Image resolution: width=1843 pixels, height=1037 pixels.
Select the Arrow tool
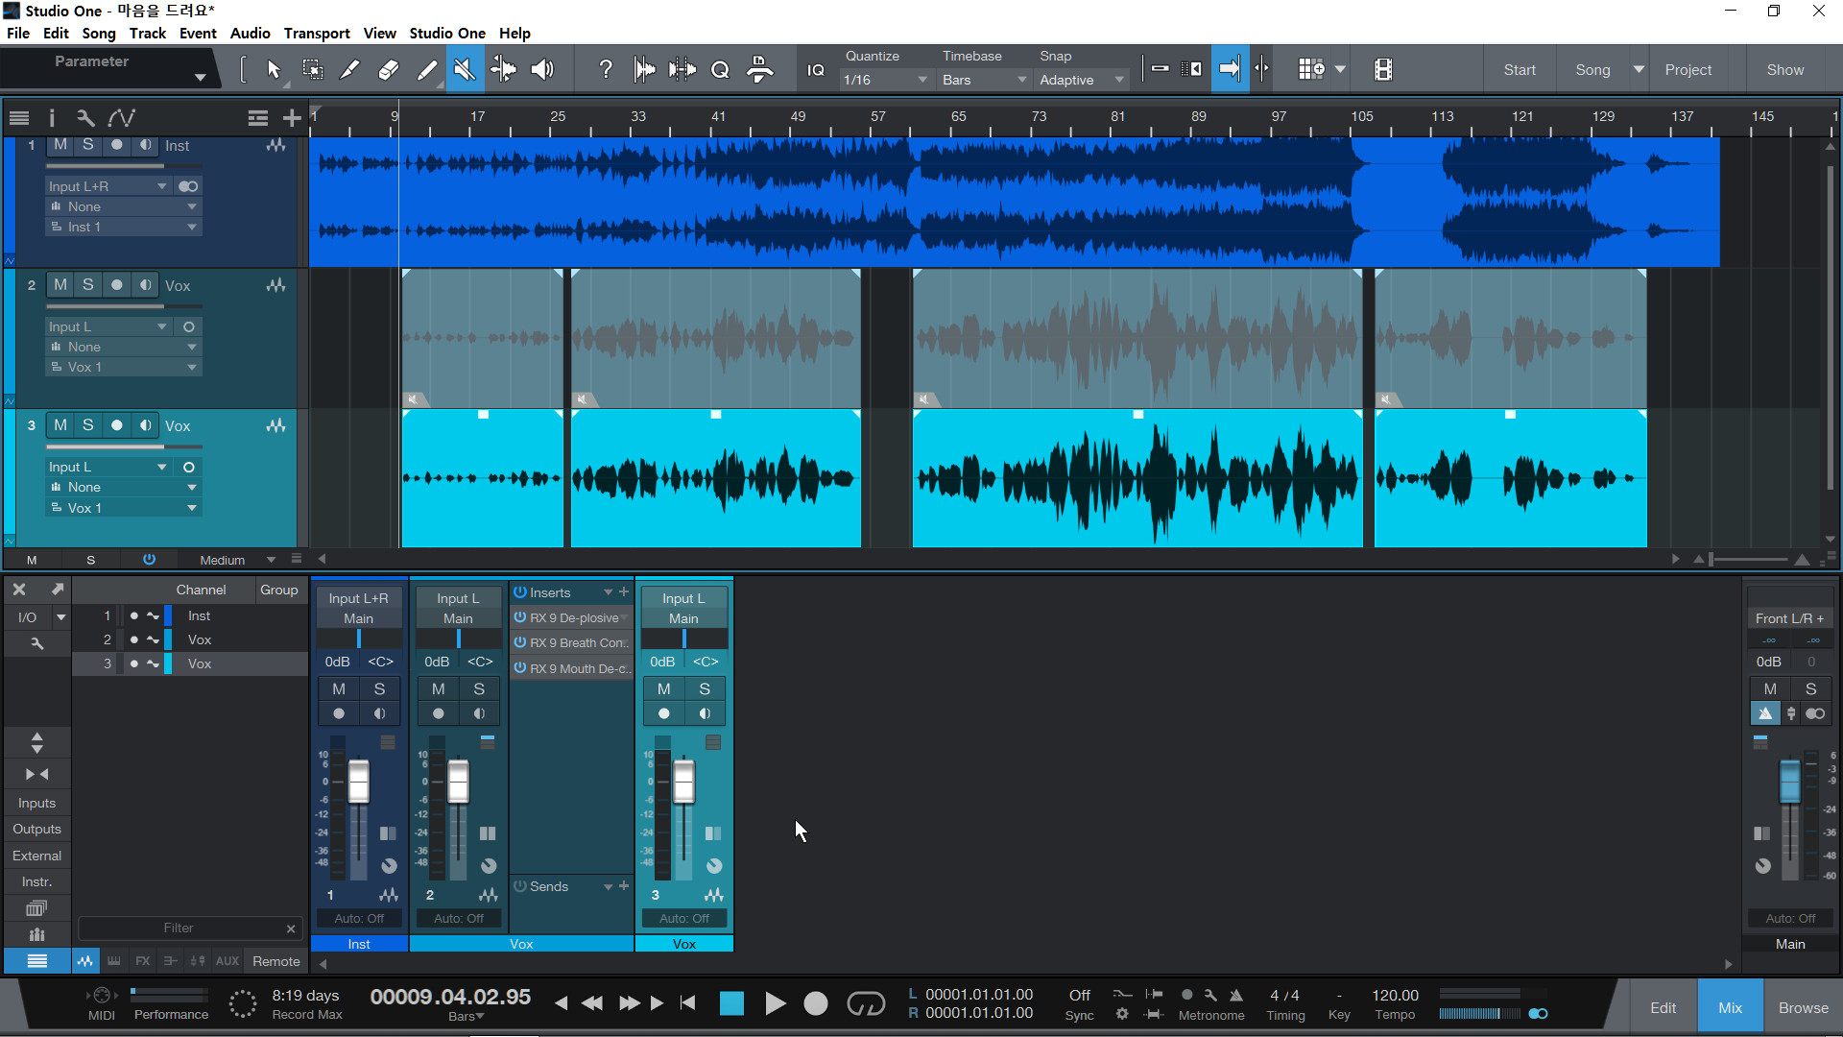(274, 69)
